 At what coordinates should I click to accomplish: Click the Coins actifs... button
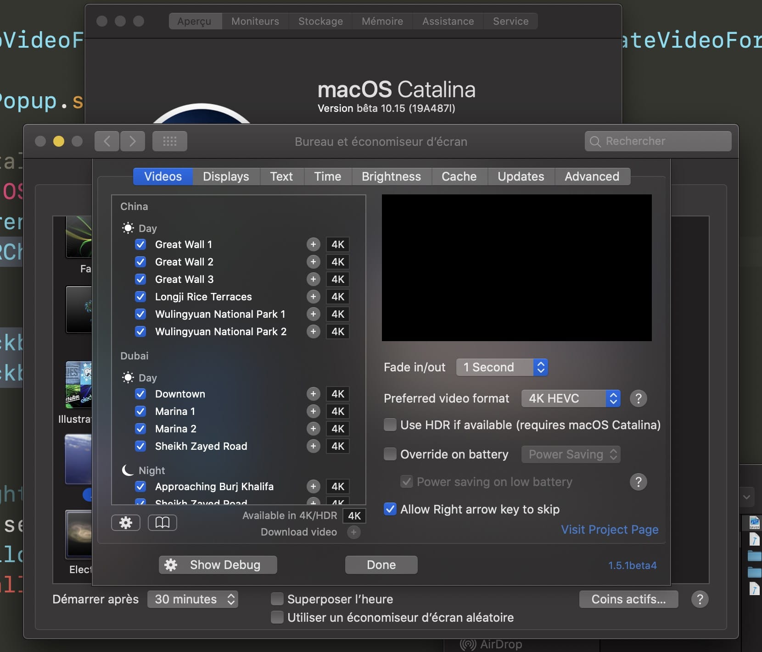[629, 599]
